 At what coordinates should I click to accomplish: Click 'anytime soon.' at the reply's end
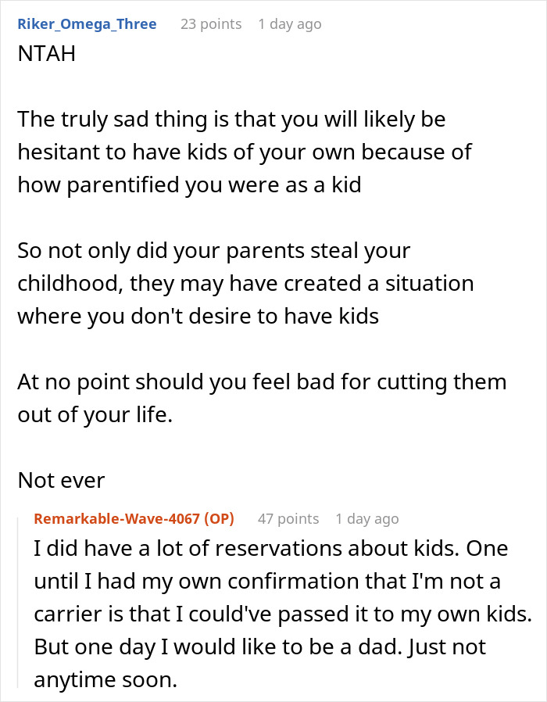pos(106,680)
